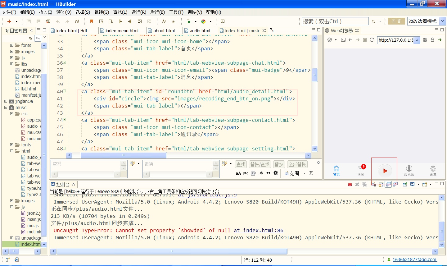Open the 工具(T) menu
The height and width of the screenshot is (266, 447).
176,12
